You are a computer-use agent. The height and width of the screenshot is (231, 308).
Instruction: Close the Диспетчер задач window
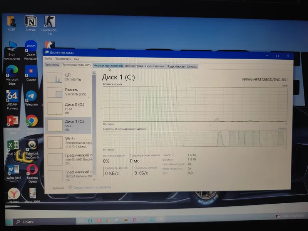(288, 56)
